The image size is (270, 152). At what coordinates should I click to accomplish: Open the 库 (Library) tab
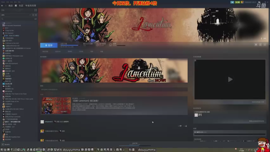[16, 6]
